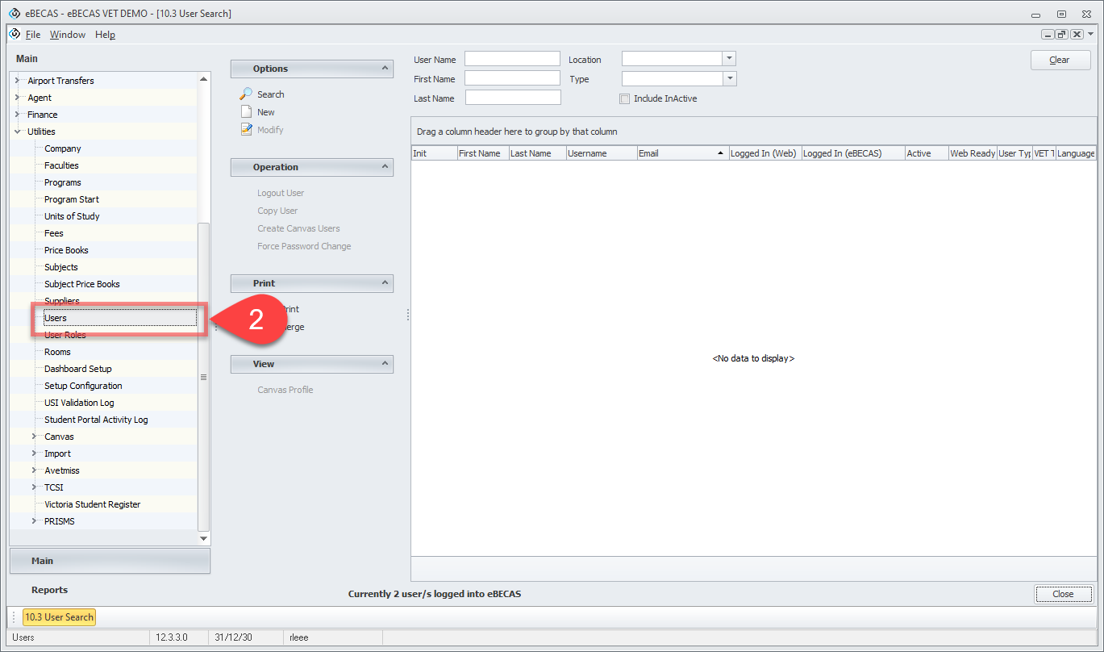The width and height of the screenshot is (1104, 652).
Task: Collapse the Operation panel chevron
Action: click(385, 167)
